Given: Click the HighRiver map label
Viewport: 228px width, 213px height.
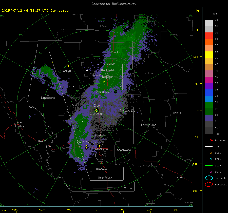Looking at the screenshot, I should point(105,178).
